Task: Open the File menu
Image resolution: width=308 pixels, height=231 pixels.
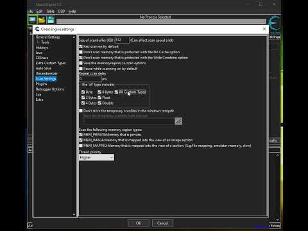Action: click(x=30, y=12)
